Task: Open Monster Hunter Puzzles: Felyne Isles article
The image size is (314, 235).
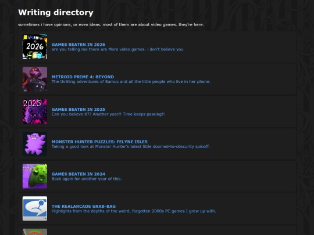Action: pyautogui.click(x=99, y=142)
